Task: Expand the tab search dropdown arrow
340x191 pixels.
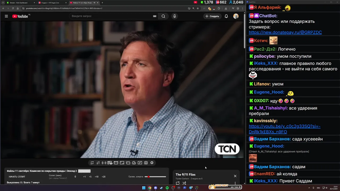Action: tap(3, 3)
